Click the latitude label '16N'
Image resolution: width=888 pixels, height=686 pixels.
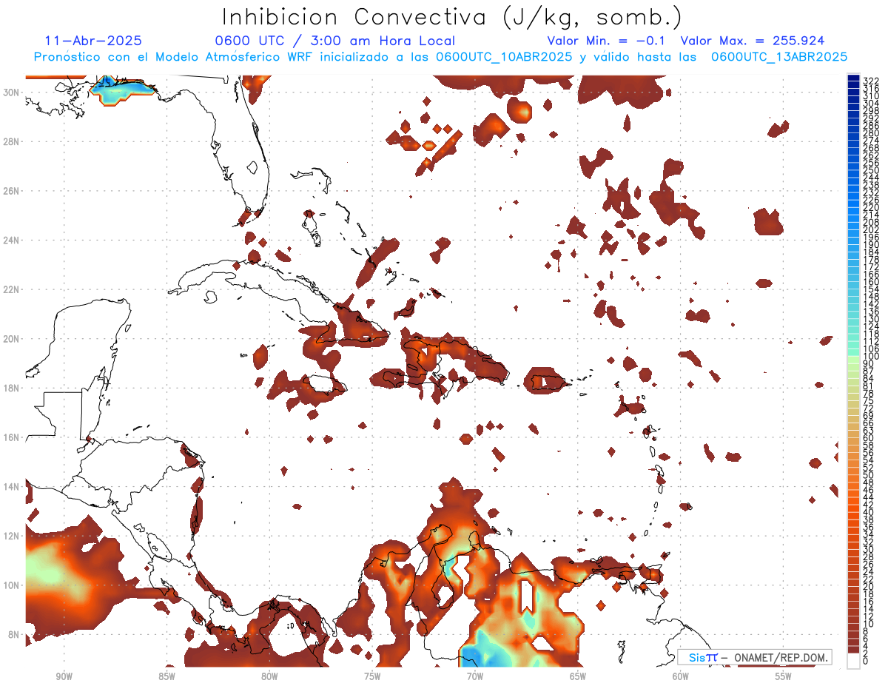tap(13, 437)
